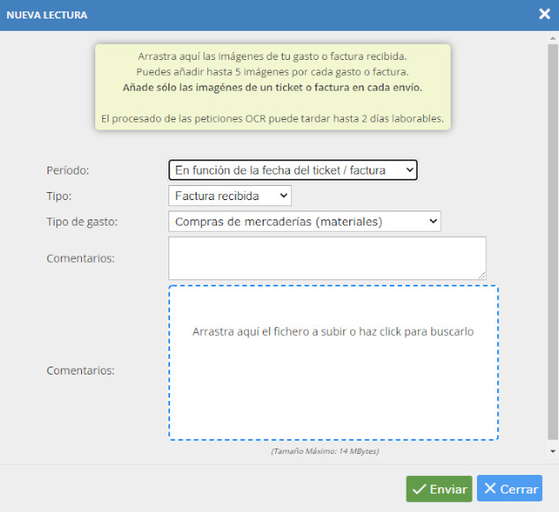Click the yellow OCR instructions notice

(x=272, y=87)
